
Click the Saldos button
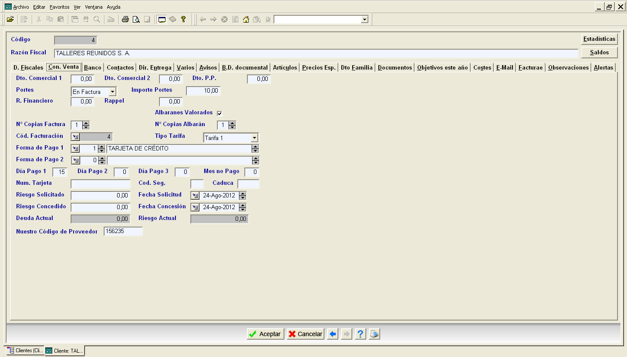coord(600,53)
